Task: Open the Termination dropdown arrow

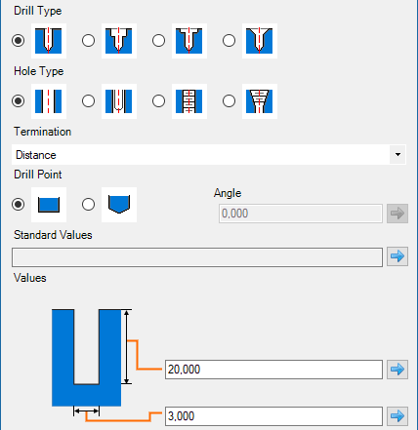Action: 397,155
